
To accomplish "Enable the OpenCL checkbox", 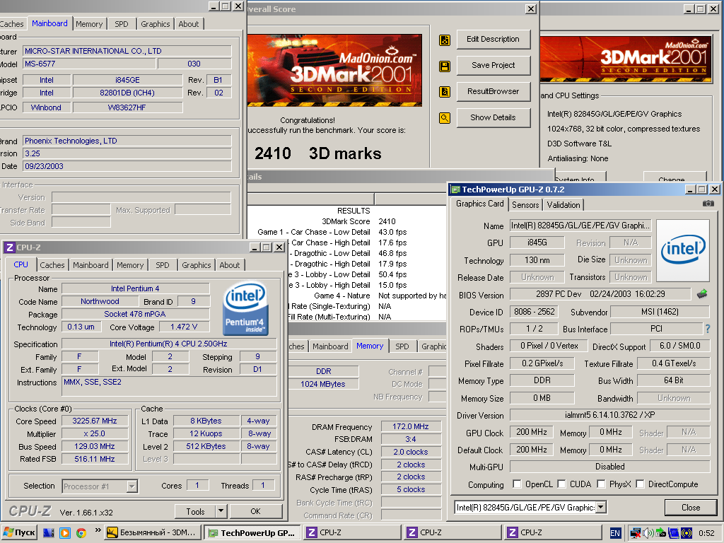I will click(517, 484).
